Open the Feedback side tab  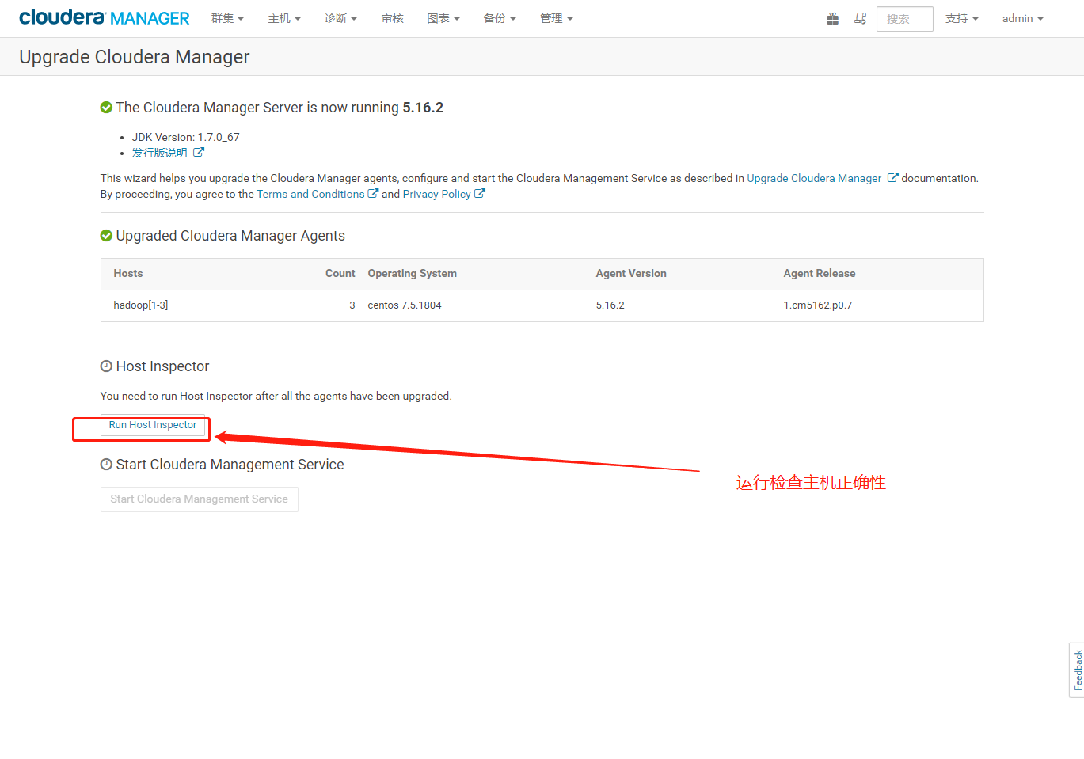[1077, 670]
